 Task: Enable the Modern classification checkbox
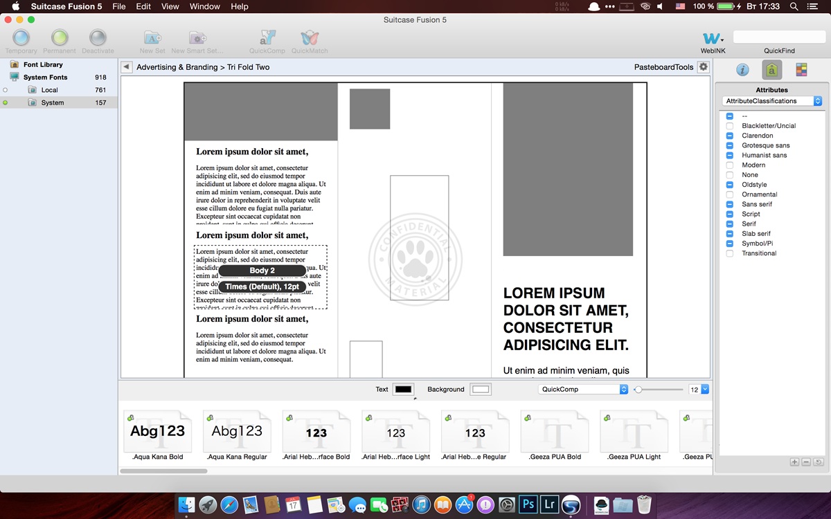tap(730, 165)
